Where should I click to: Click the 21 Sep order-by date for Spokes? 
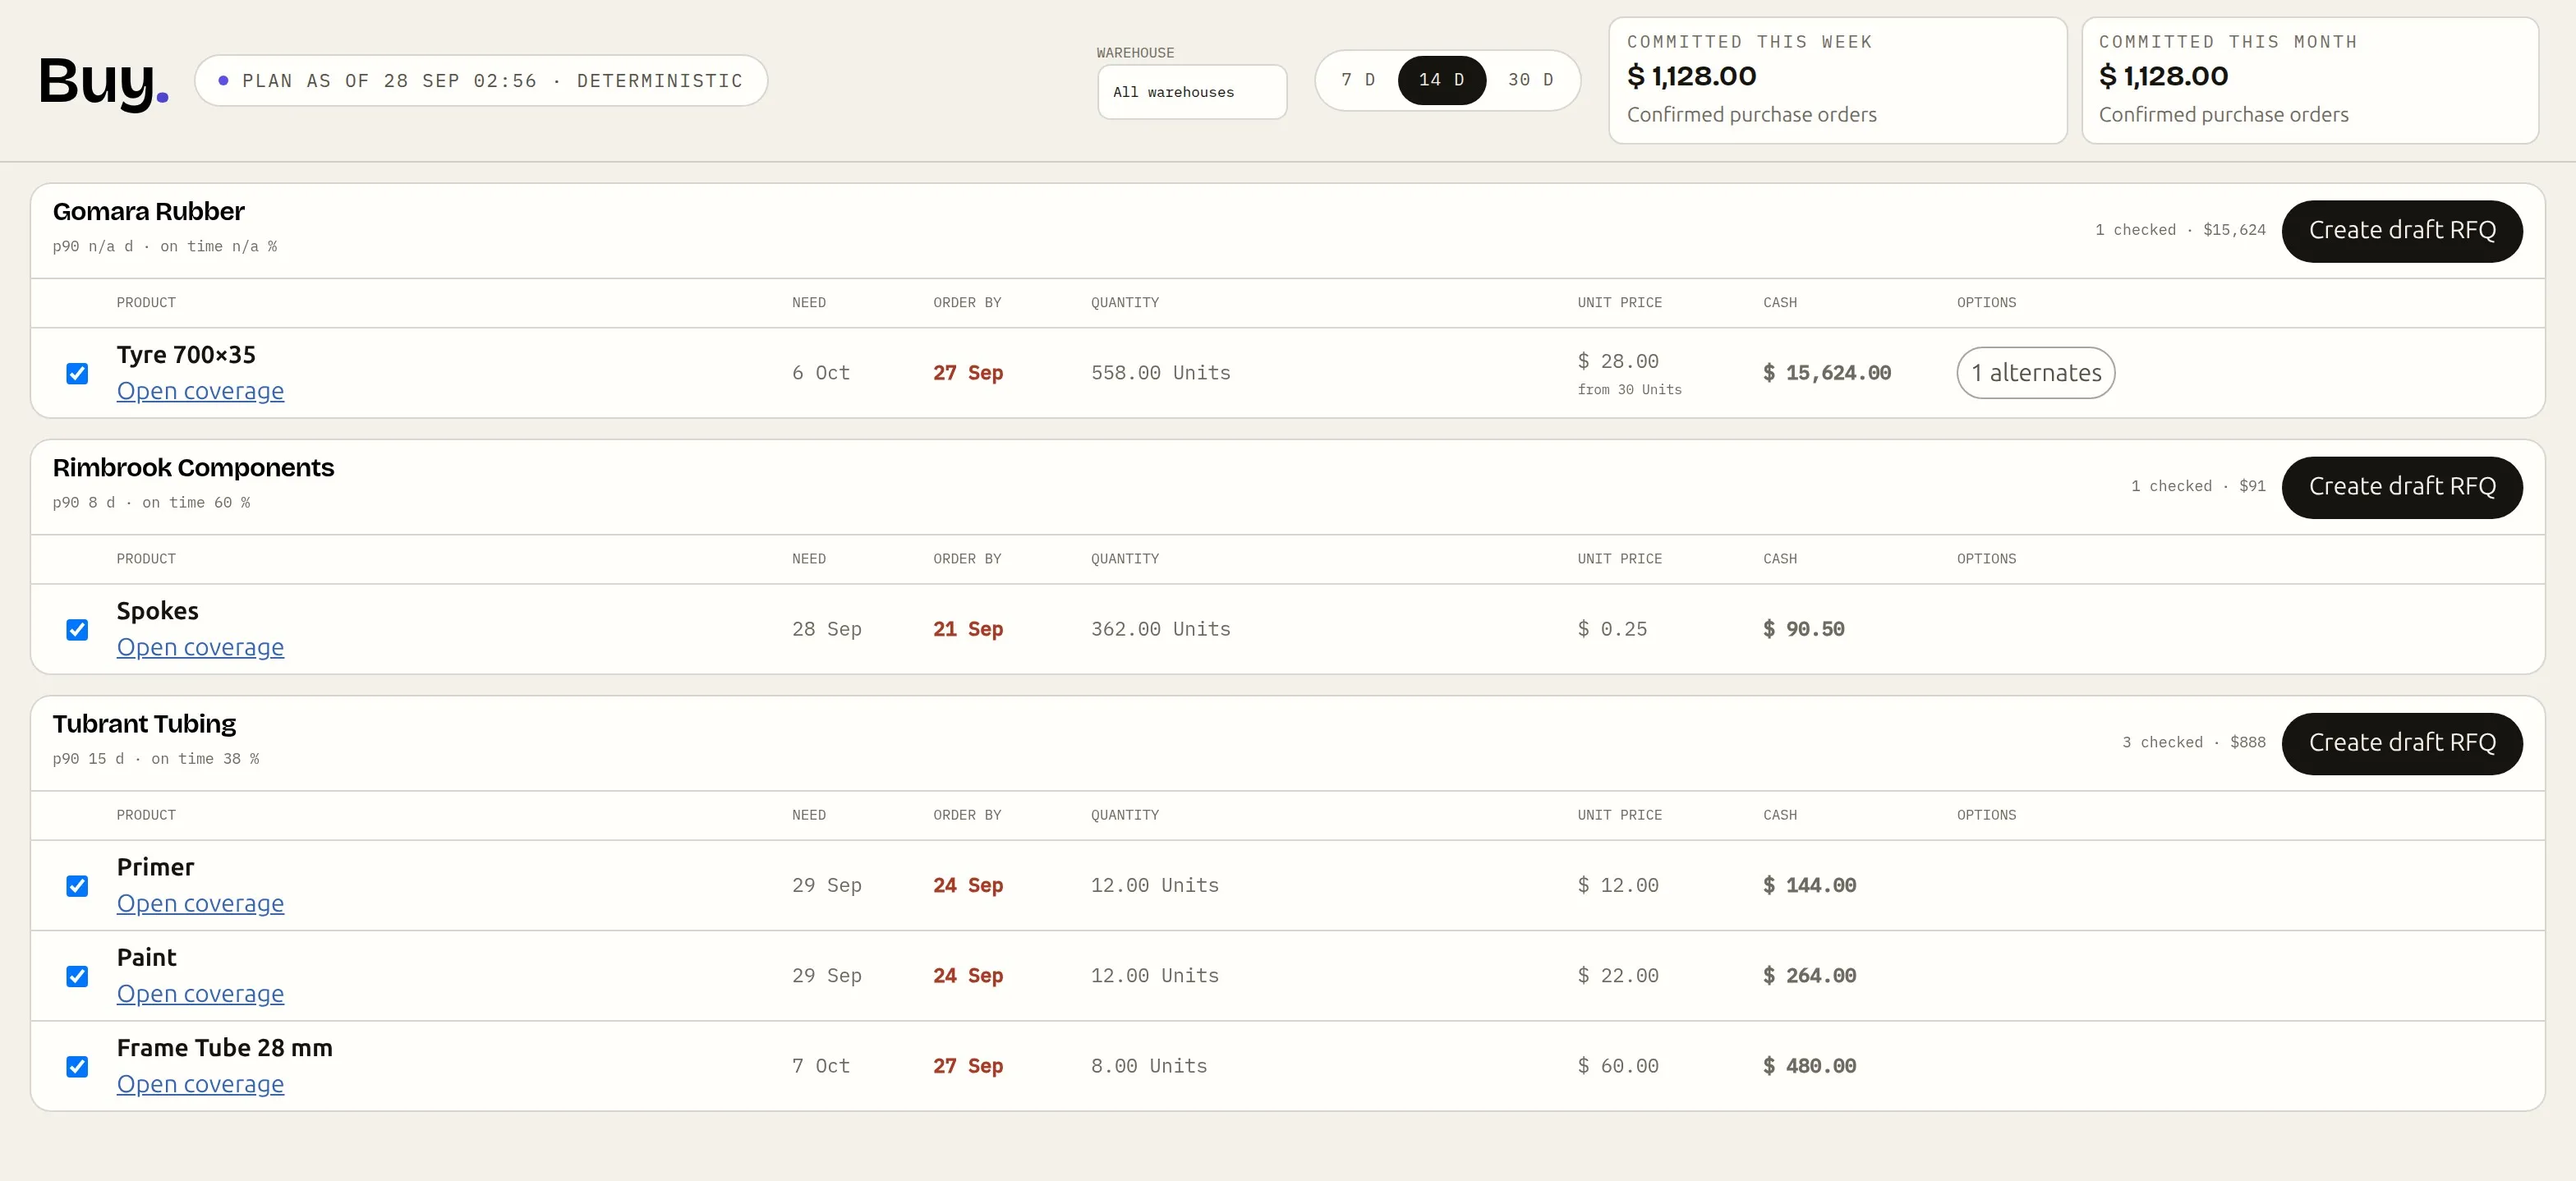click(x=968, y=629)
